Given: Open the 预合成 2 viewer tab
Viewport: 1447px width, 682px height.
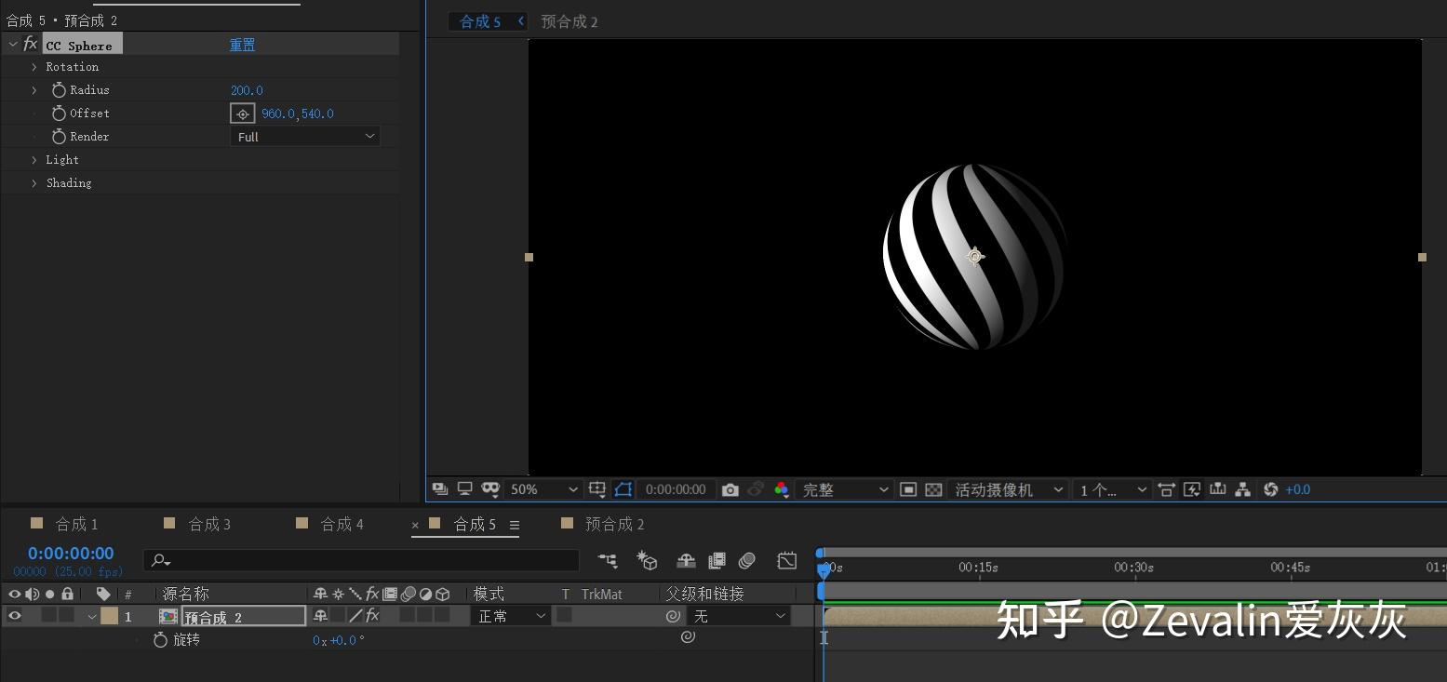Looking at the screenshot, I should (569, 20).
